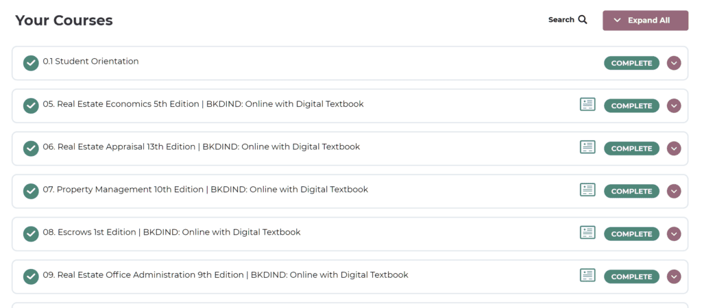
Task: Open the 06. Real Estate Appraisal course title
Action: click(202, 146)
